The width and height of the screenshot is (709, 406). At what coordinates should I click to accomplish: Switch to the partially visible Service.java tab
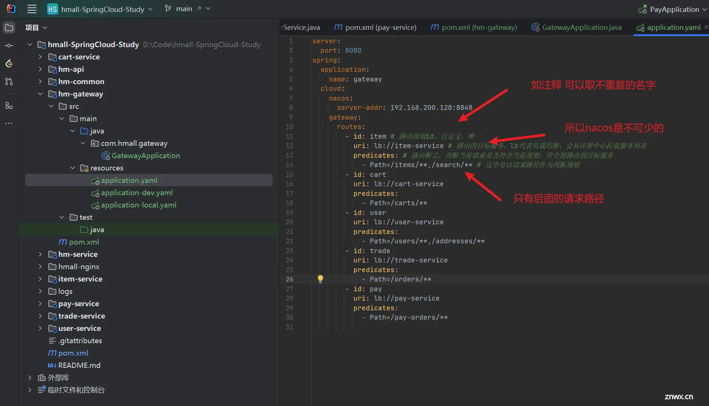(301, 27)
